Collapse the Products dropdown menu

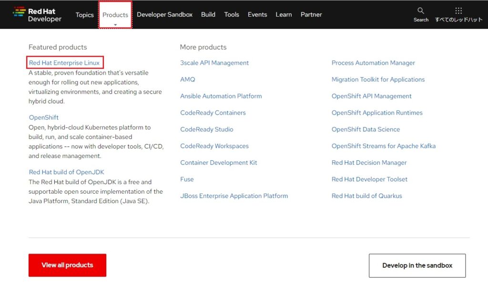[115, 15]
